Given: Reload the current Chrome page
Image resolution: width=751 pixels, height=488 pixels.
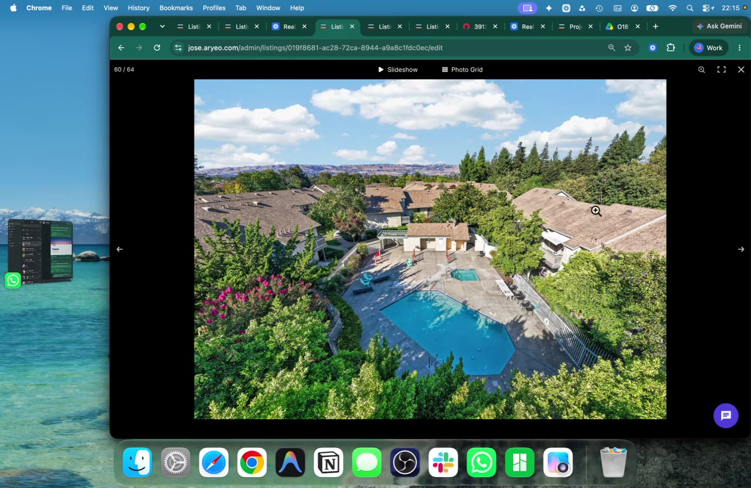Looking at the screenshot, I should (x=157, y=48).
